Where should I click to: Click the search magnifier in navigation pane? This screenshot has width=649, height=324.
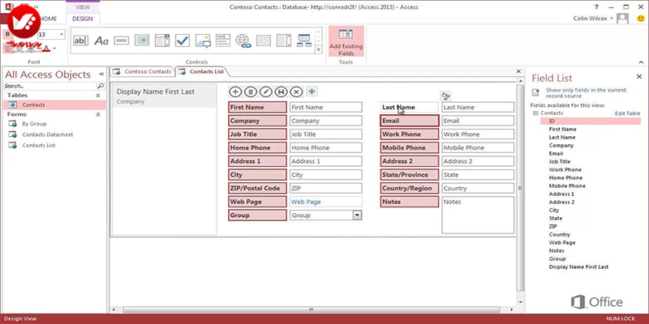tap(101, 87)
